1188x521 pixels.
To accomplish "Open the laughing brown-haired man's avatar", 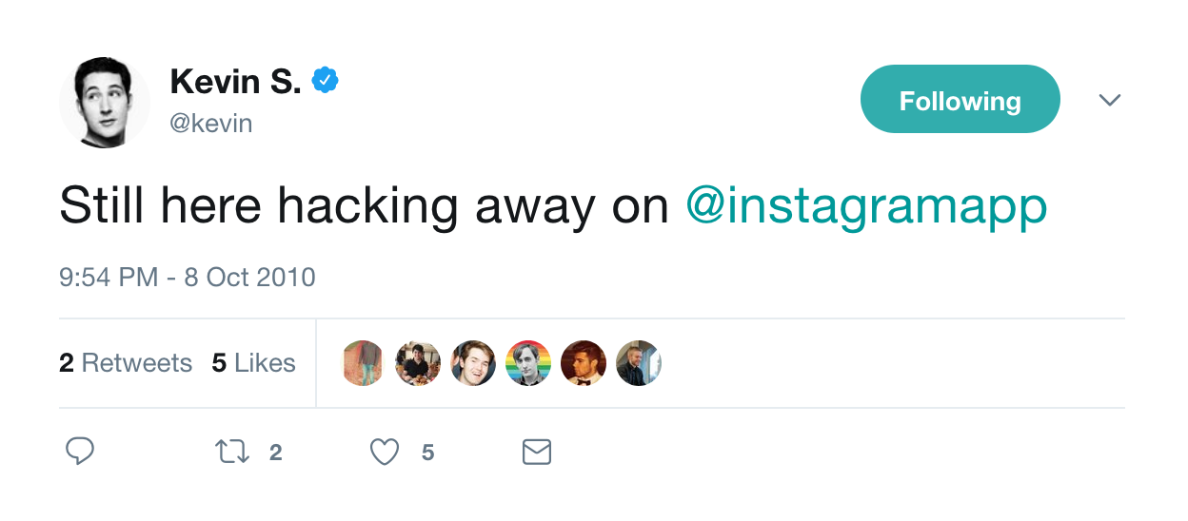I will pyautogui.click(x=473, y=363).
